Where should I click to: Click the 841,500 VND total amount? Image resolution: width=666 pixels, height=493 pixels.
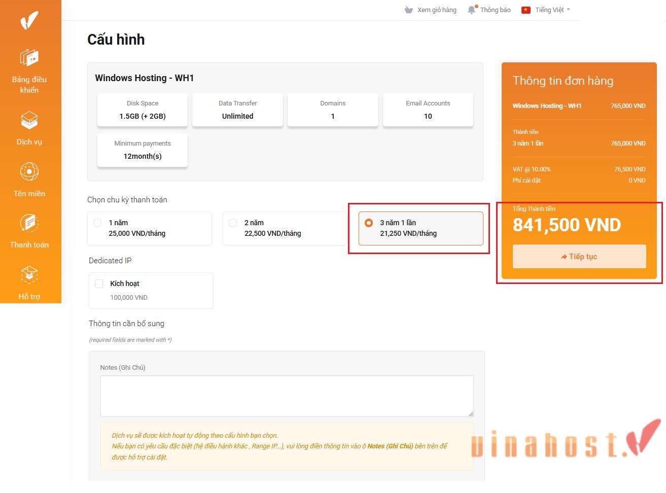tap(567, 225)
